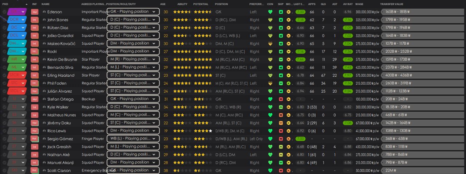The height and width of the screenshot is (174, 466).
Task: Click the morale icon for Rúben Dias
Action: point(289,28)
